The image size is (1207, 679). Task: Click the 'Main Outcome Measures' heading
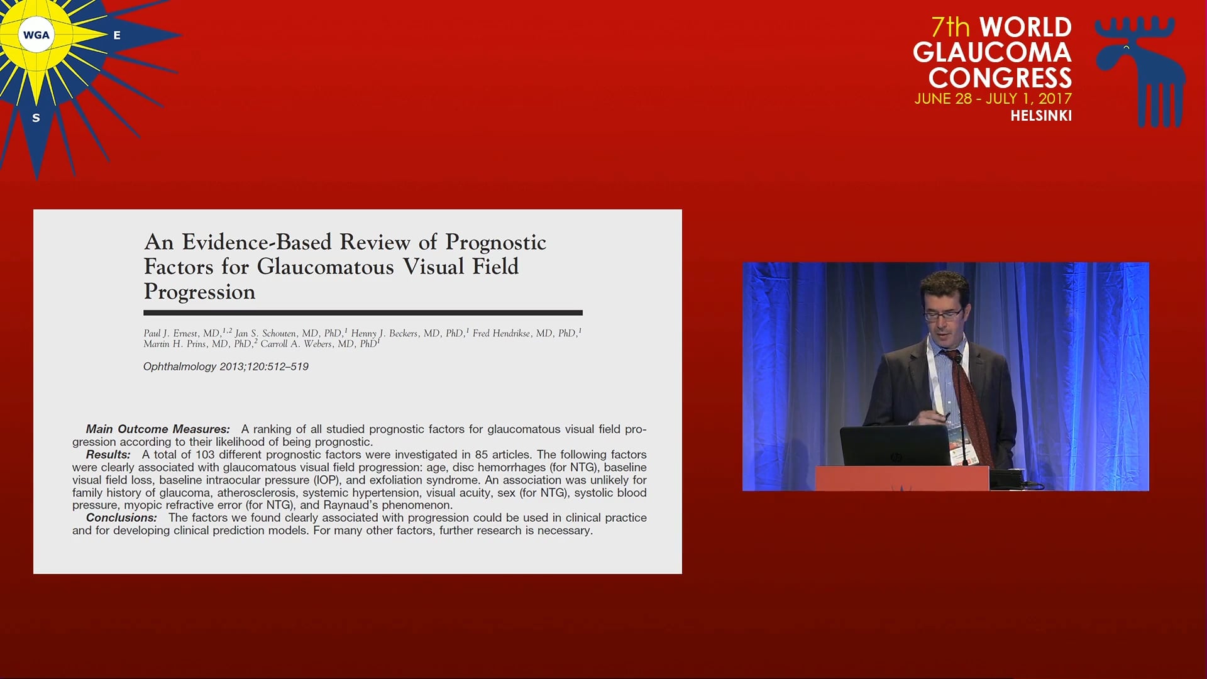158,429
